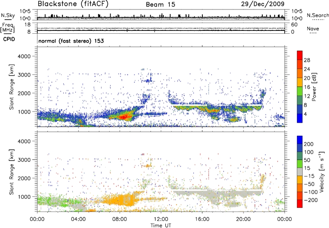This screenshot has height=228, width=329.
Task: Click the 16 label on Power colorbar
Action: pos(307,87)
